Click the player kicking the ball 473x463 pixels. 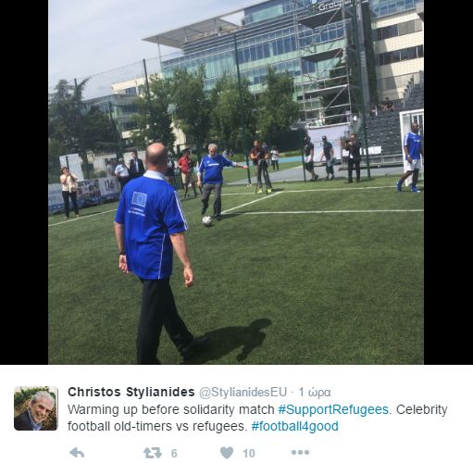coord(216,181)
